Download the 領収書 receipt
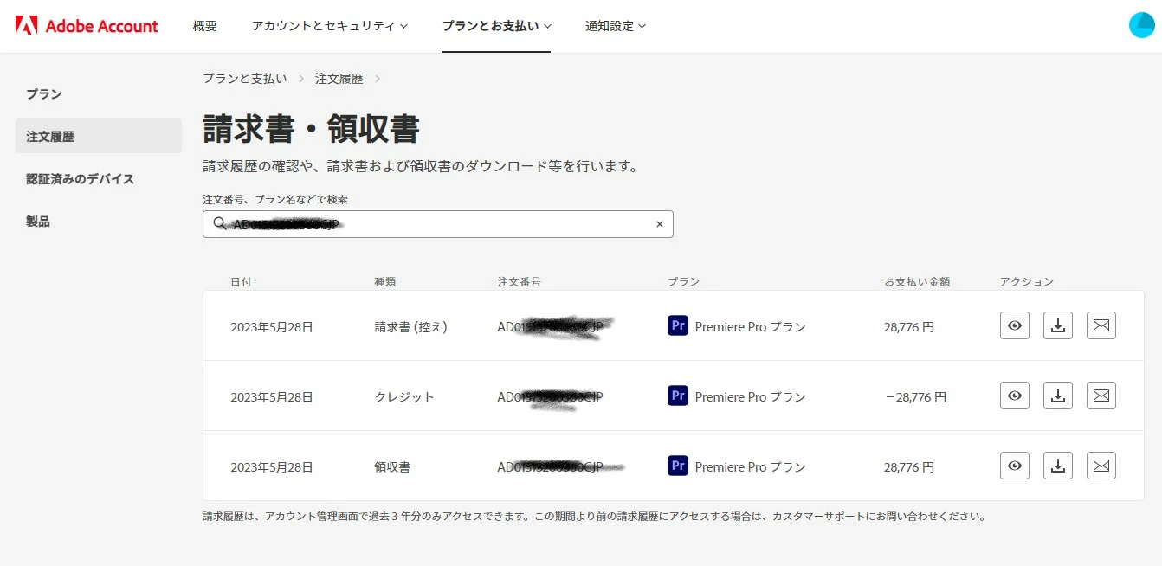This screenshot has width=1162, height=566. pos(1058,466)
